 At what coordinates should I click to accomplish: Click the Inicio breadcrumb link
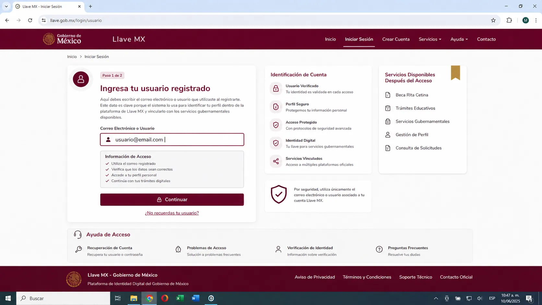[x=72, y=57]
